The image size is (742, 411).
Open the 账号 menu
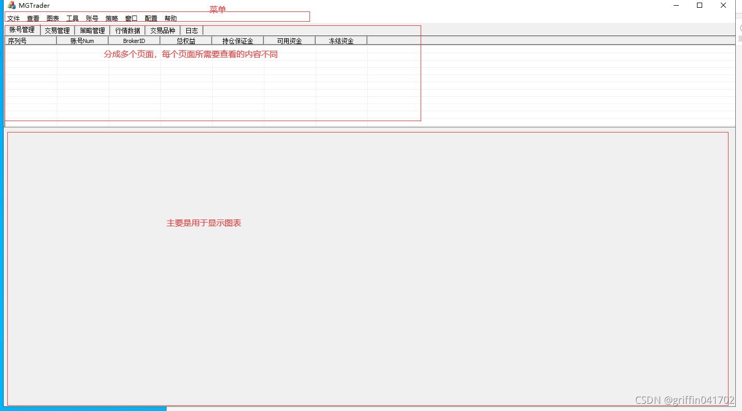[x=92, y=18]
